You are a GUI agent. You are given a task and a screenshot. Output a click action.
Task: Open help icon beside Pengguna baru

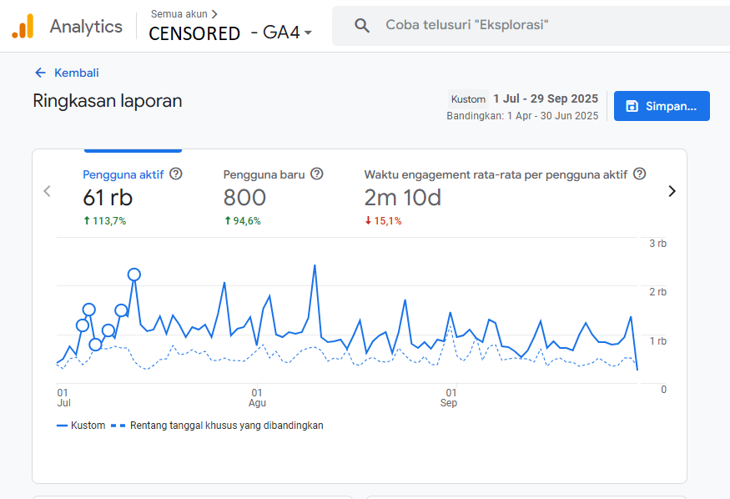click(x=317, y=174)
